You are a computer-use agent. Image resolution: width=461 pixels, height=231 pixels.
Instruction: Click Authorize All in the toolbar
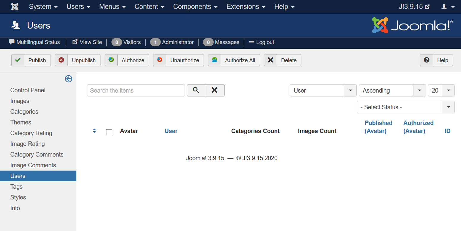(234, 60)
